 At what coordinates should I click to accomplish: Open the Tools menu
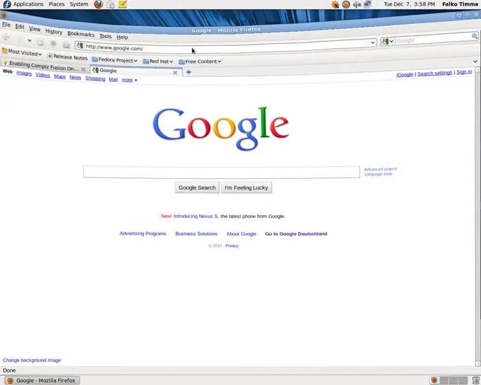point(105,36)
